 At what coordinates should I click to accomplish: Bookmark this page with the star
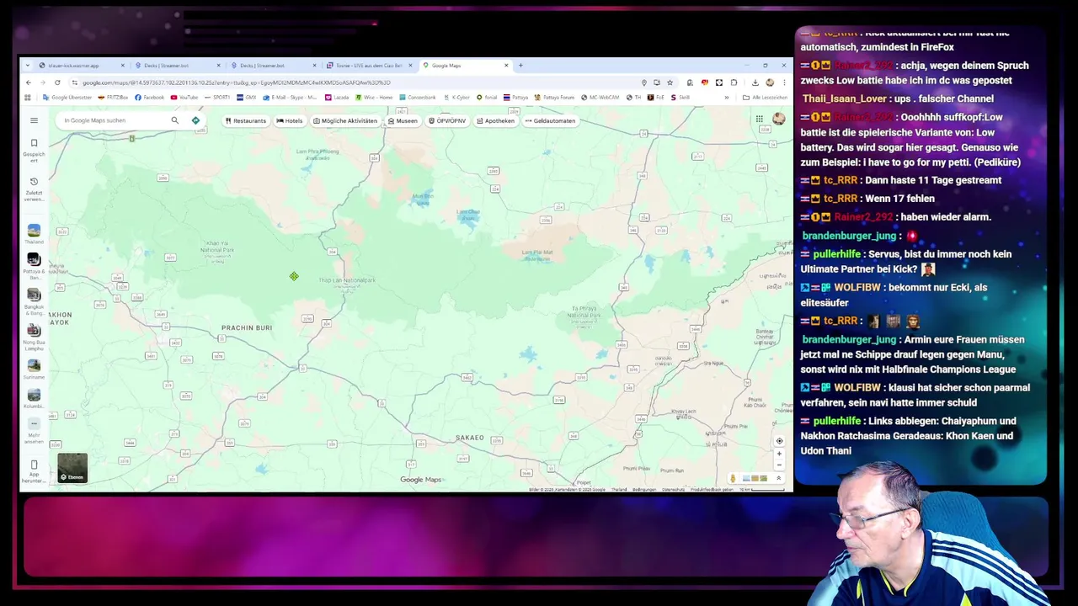click(x=670, y=82)
